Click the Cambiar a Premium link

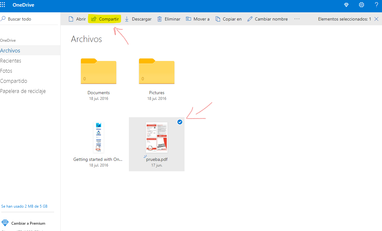point(28,223)
